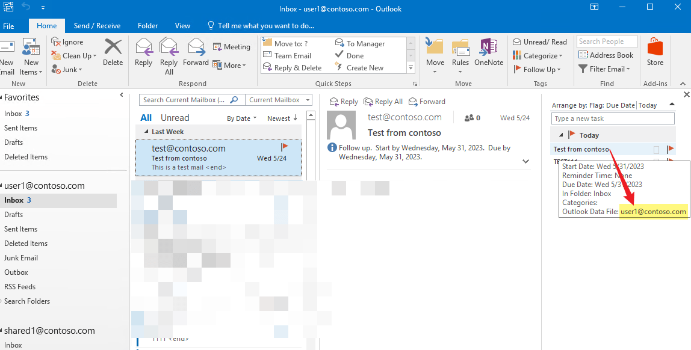This screenshot has width=691, height=350.
Task: Send message to OneNote
Action: pos(489,52)
